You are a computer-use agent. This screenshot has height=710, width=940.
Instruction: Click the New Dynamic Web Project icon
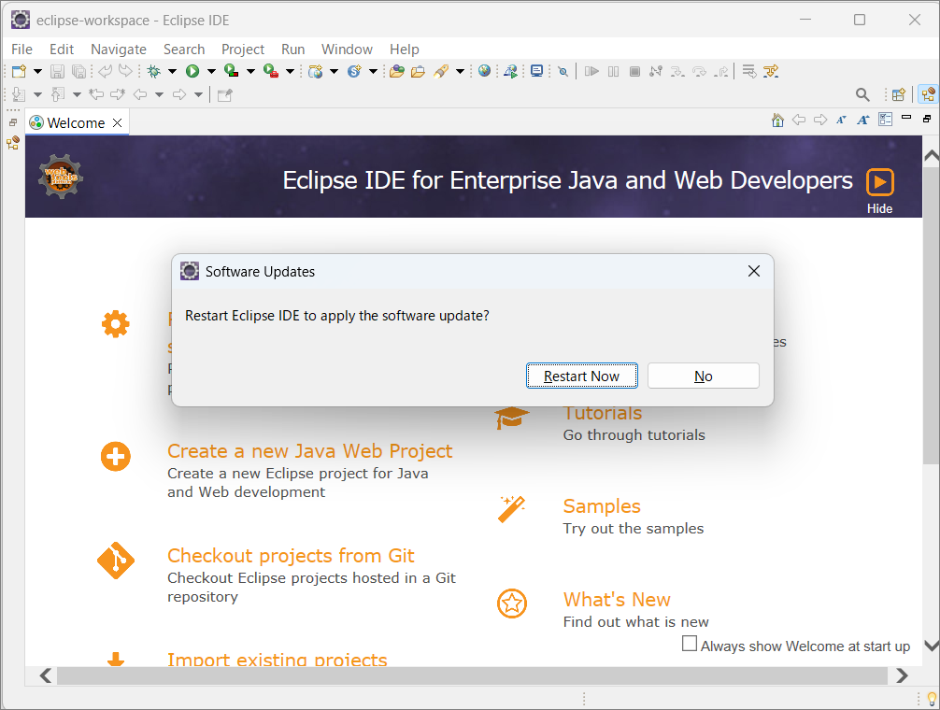[315, 71]
